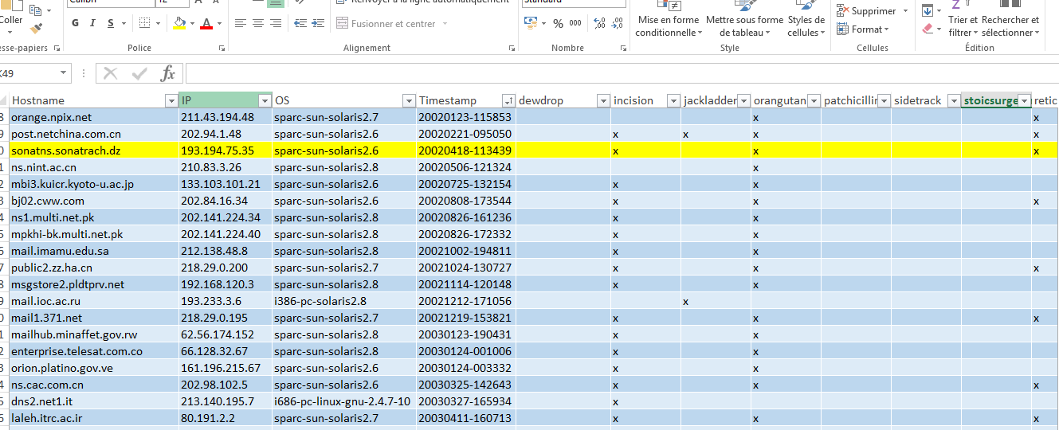Expand the Name Box dropdown
This screenshot has height=430, width=1059.
point(63,73)
